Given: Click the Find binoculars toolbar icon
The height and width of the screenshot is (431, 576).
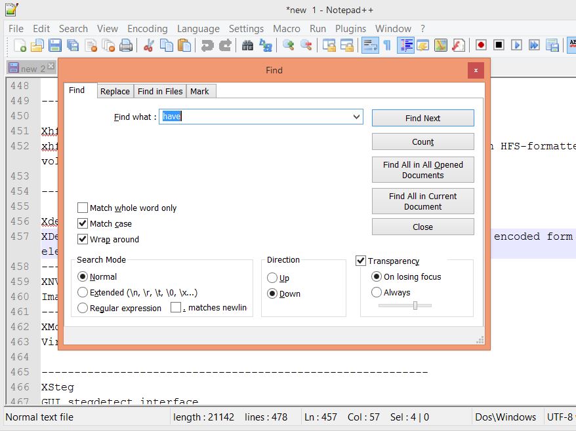Looking at the screenshot, I should tap(247, 45).
